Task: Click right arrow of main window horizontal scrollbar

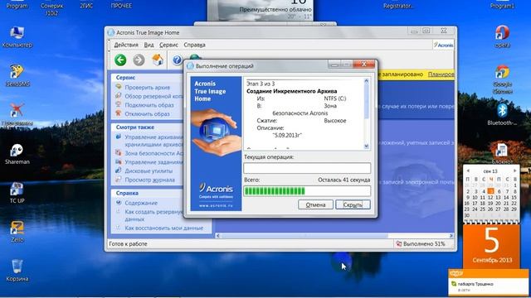Action: click(x=451, y=235)
